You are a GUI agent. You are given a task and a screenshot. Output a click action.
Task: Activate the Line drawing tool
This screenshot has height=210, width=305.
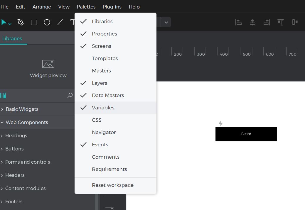pos(60,22)
